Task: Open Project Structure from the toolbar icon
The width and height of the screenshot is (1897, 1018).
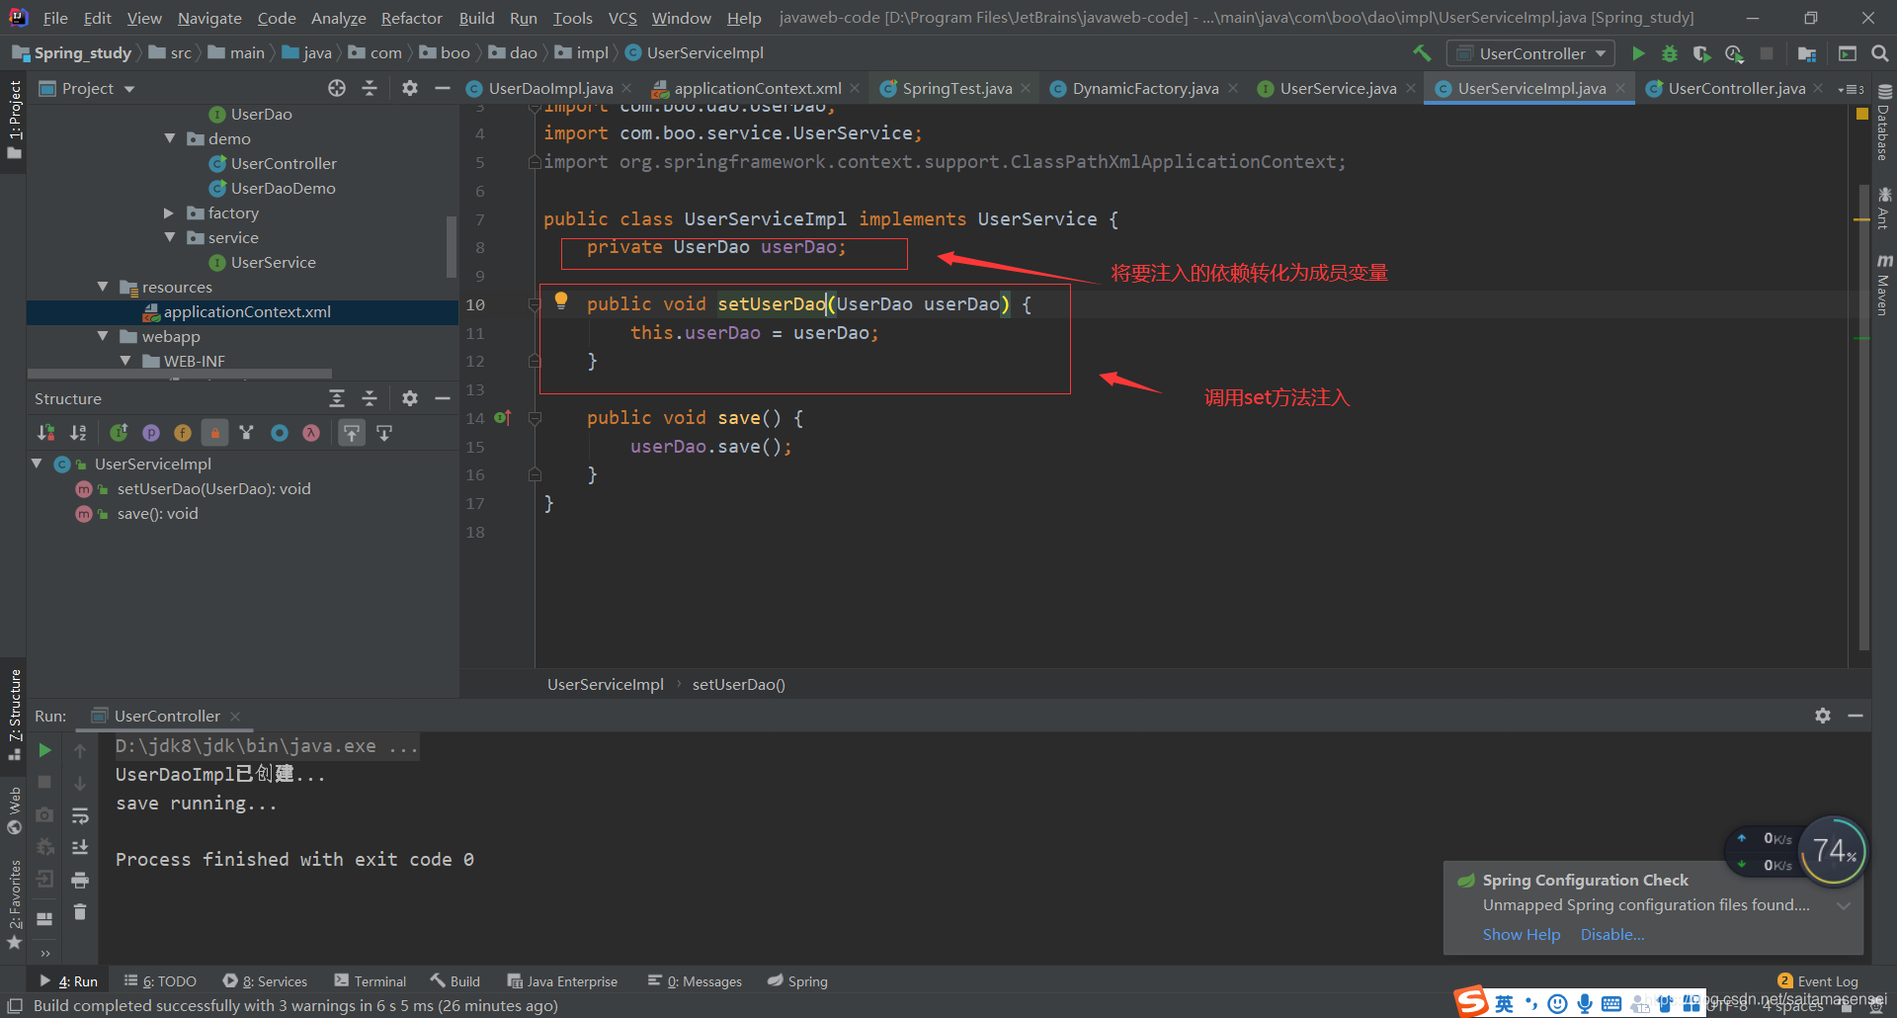Action: click(1807, 53)
